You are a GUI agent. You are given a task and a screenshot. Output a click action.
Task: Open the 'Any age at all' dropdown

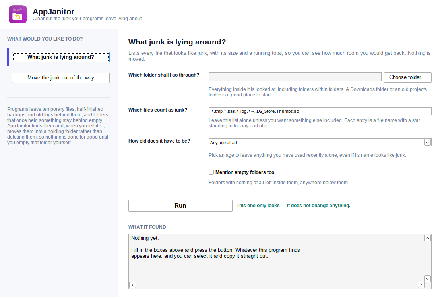click(x=320, y=142)
